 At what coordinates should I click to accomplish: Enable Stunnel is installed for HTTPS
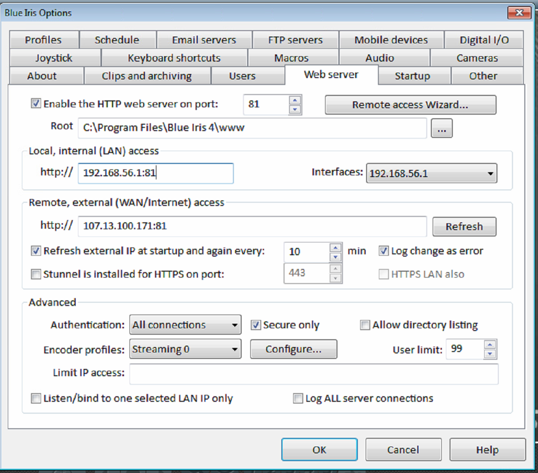click(36, 274)
